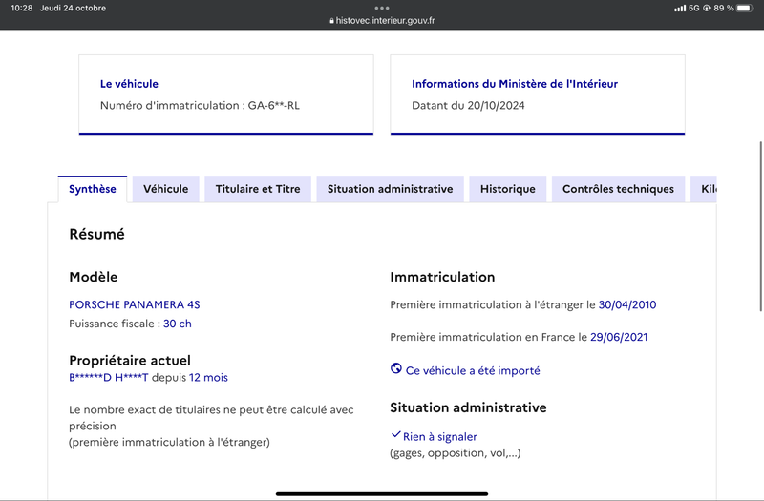Click the page scrollbar on the right edge

pos(761,226)
